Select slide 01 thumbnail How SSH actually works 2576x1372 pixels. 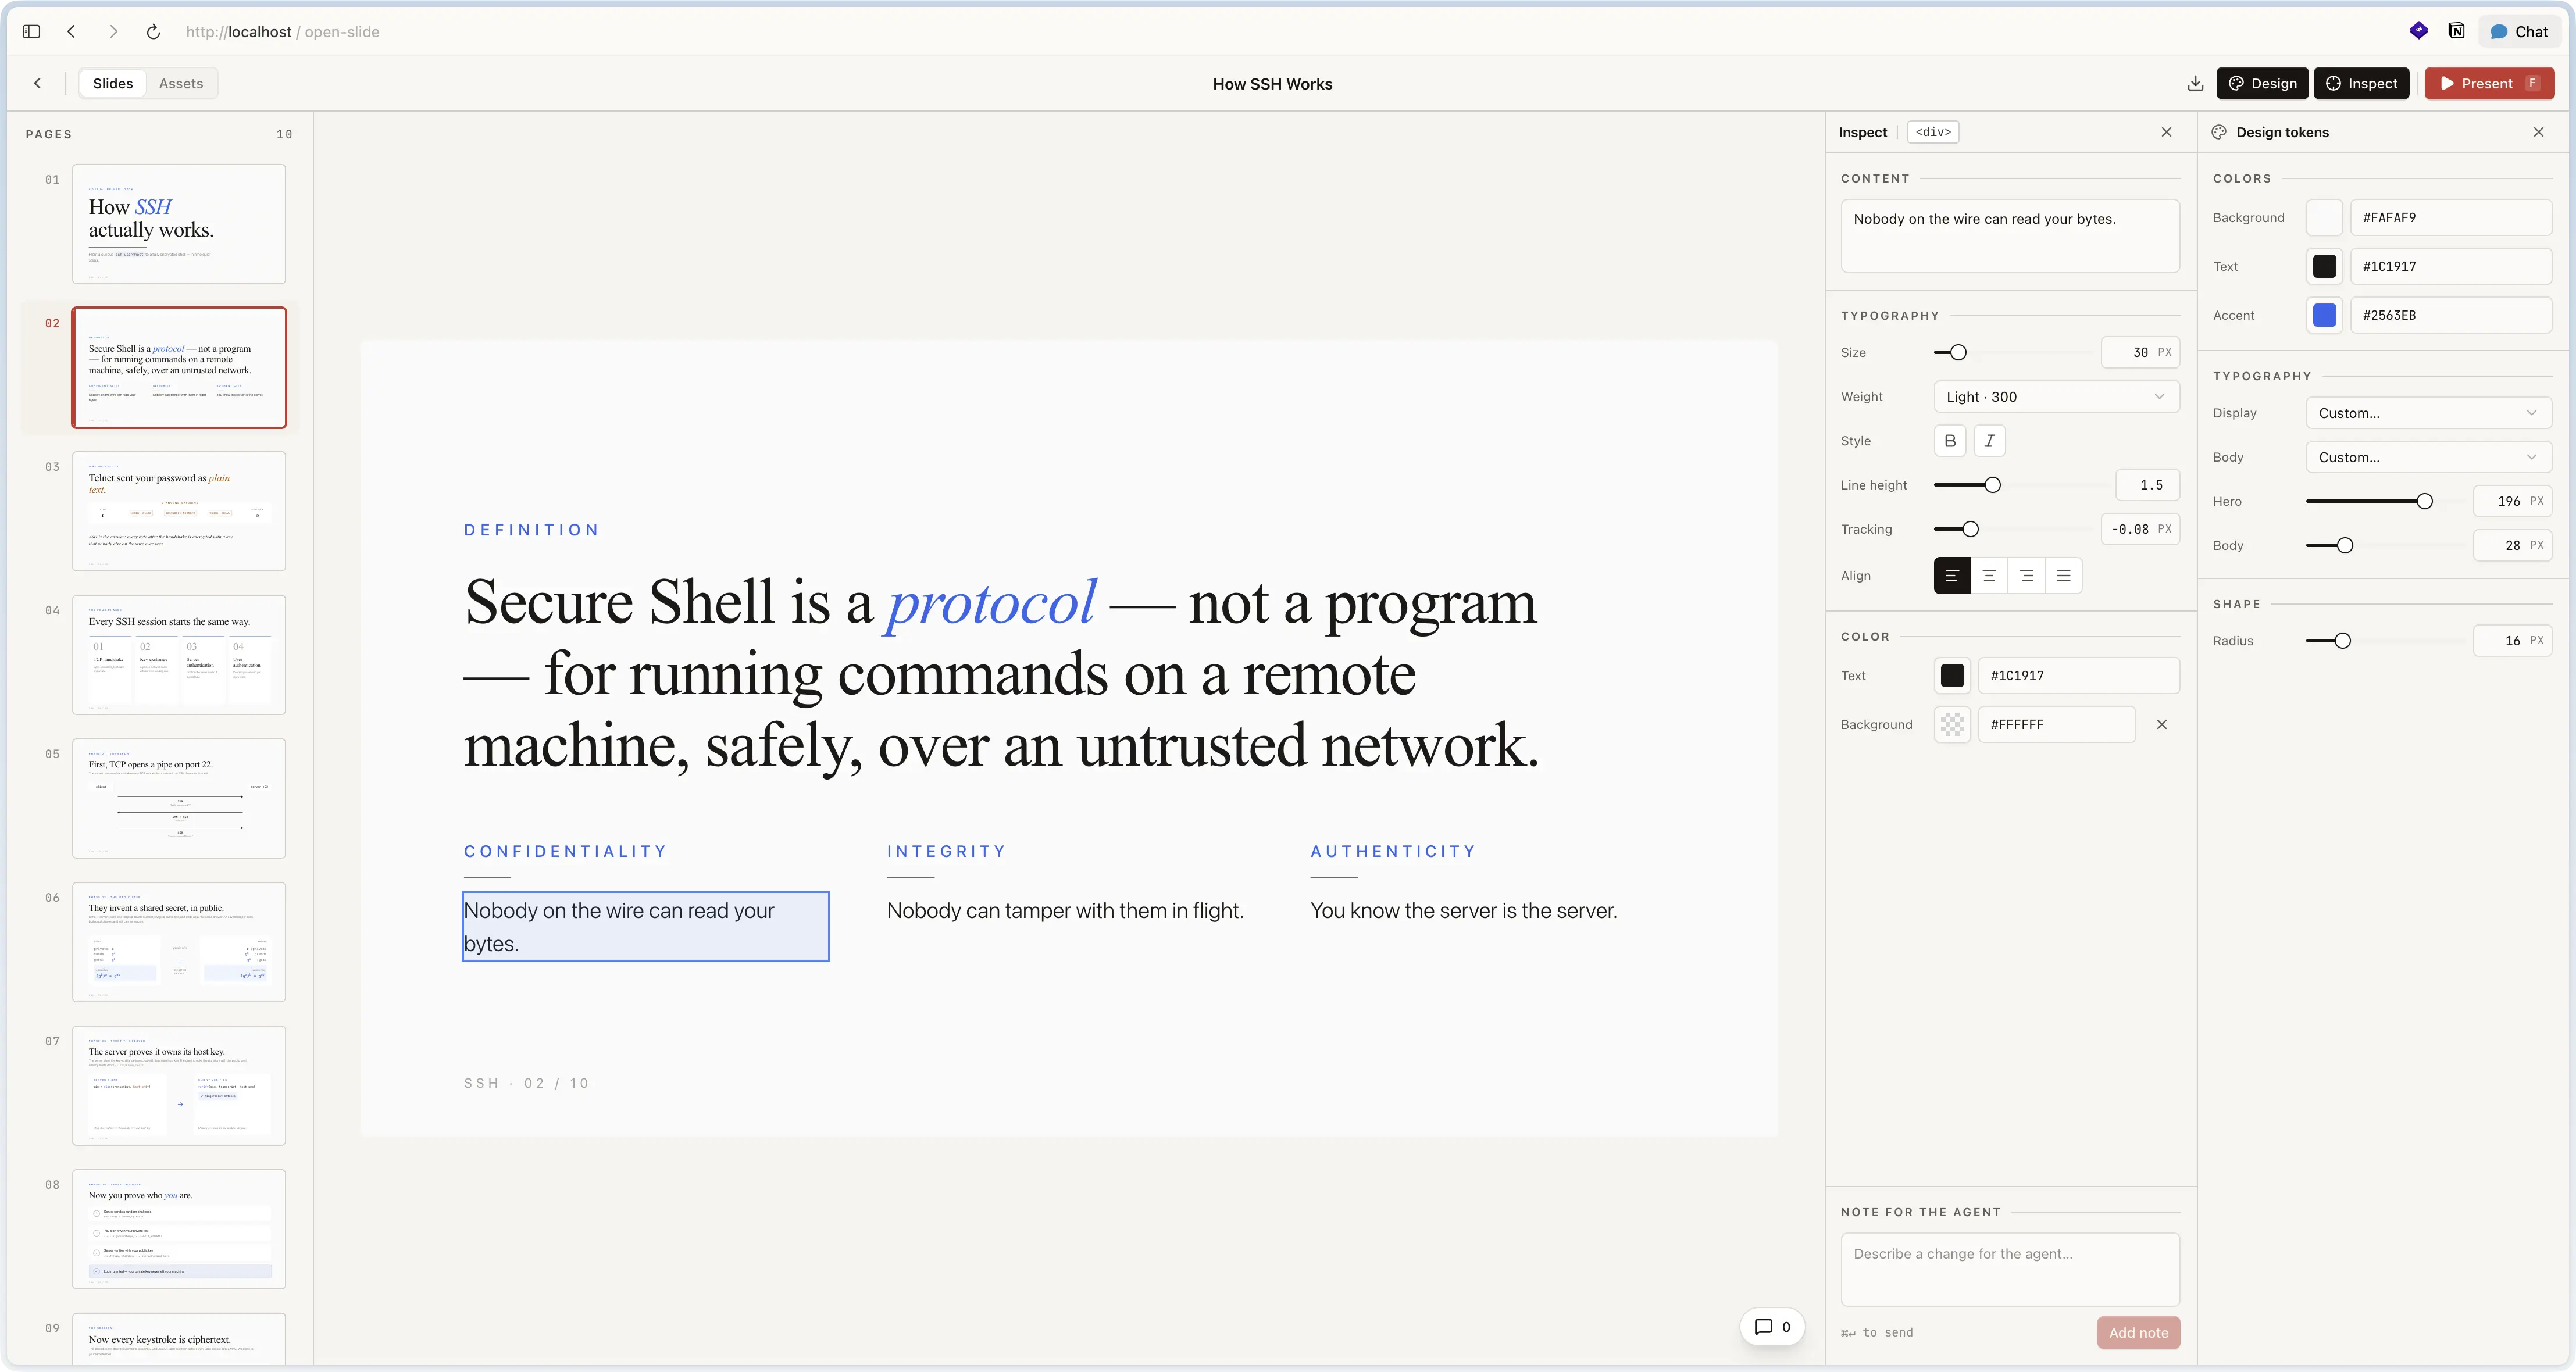point(179,224)
